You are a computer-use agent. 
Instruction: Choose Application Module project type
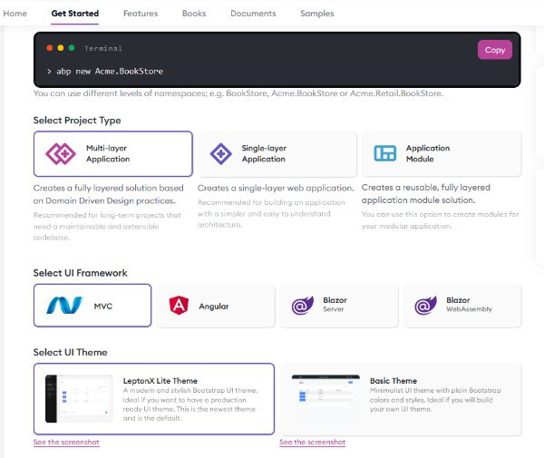tap(441, 154)
